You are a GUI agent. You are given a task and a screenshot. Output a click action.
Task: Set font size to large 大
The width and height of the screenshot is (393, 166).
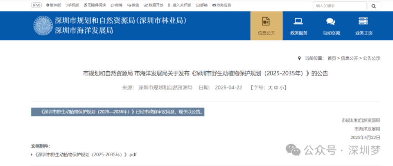click(270, 88)
